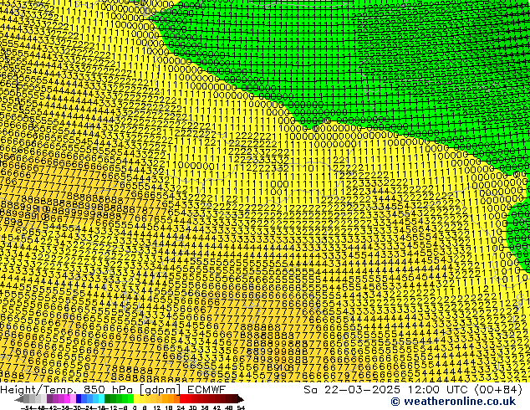Click the legend value '12'
The image size is (530, 410).
tap(156, 407)
